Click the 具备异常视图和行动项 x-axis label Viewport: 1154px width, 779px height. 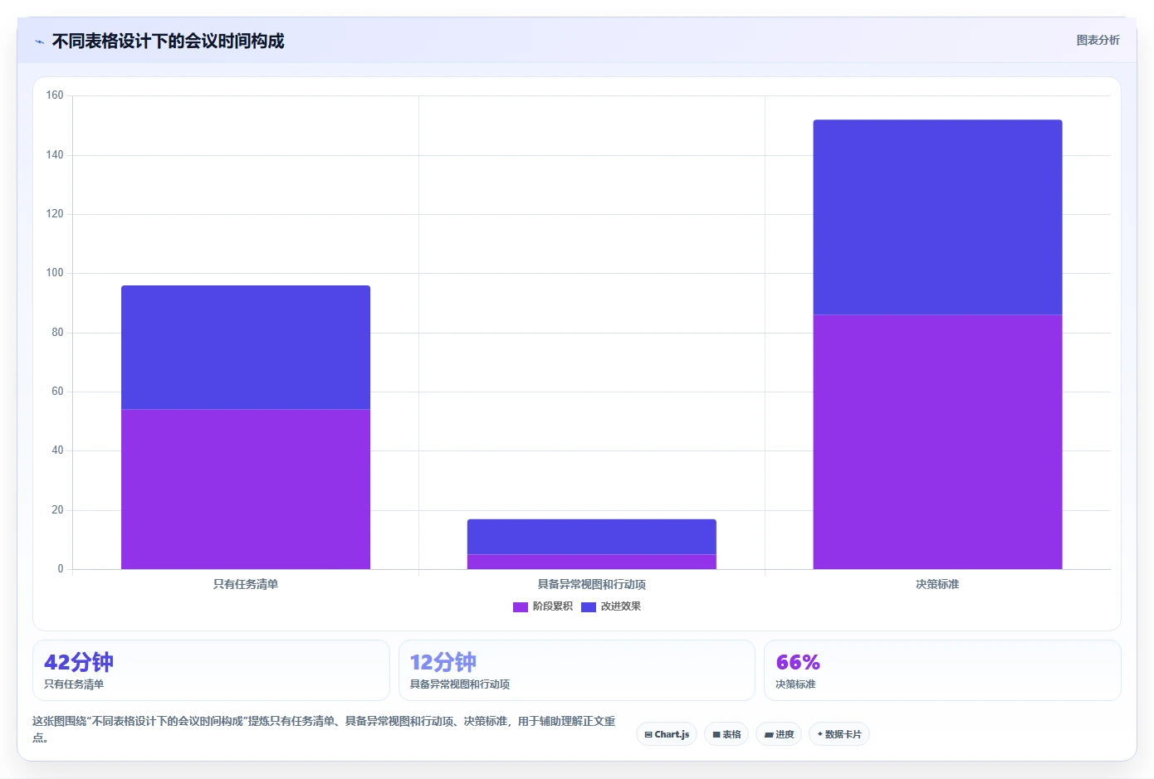[592, 584]
